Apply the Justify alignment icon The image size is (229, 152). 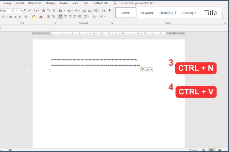(75, 17)
